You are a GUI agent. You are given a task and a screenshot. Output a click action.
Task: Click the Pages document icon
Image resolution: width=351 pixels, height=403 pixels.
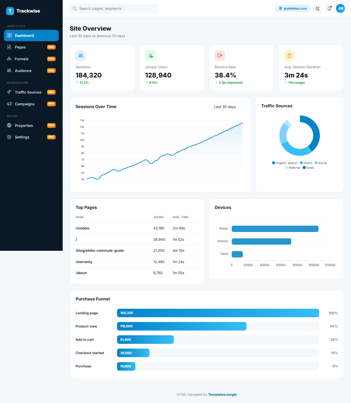click(9, 47)
